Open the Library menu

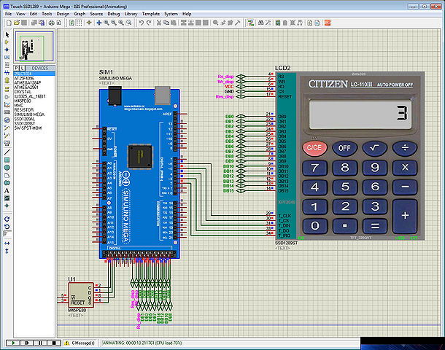[x=131, y=14]
